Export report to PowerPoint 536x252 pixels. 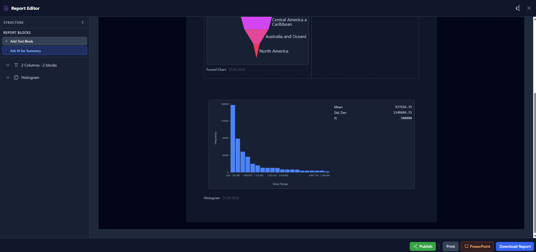click(477, 246)
